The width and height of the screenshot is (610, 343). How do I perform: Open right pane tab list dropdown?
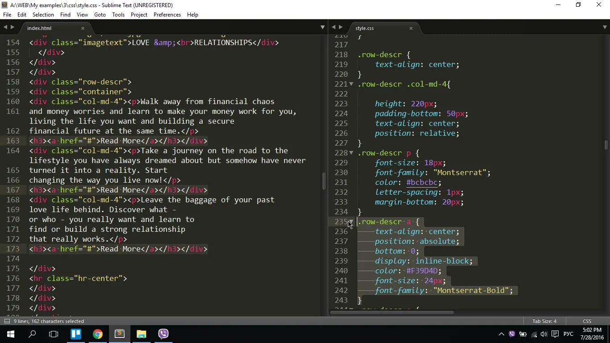[605, 28]
